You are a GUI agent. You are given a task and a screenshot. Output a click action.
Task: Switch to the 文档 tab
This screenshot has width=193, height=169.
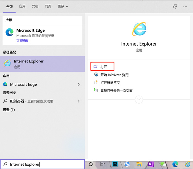35,6
